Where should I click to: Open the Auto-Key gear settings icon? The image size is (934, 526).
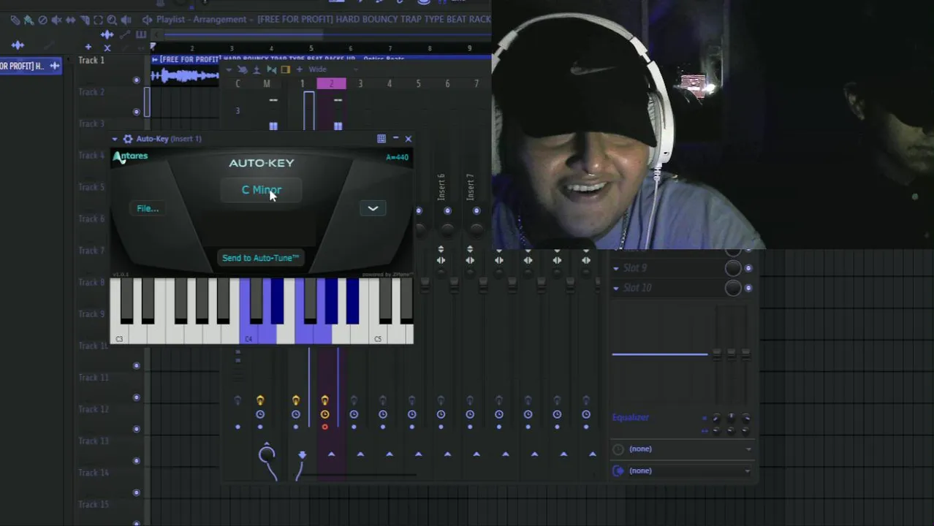(x=128, y=139)
